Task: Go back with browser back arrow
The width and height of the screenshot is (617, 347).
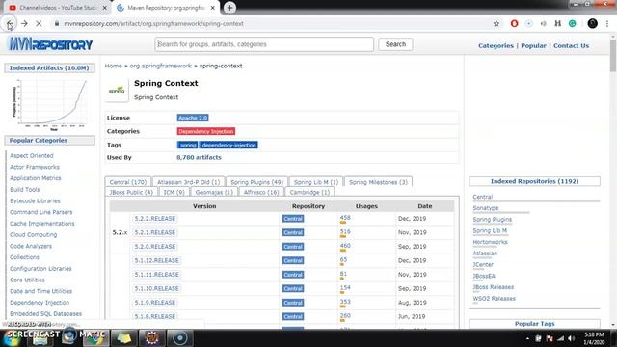Action: tap(10, 23)
